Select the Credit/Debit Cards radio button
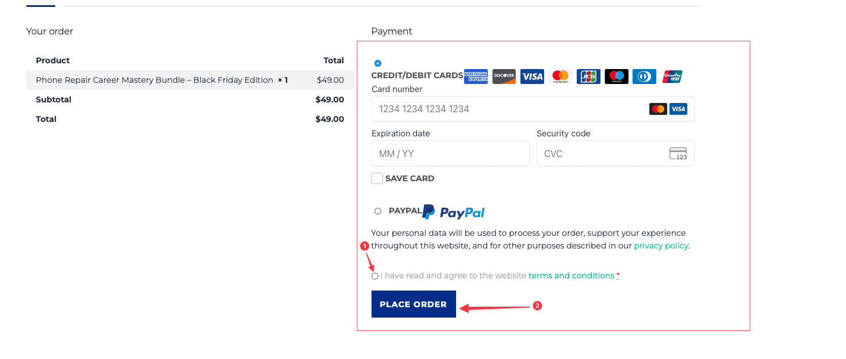Image resolution: width=846 pixels, height=359 pixels. tap(378, 63)
